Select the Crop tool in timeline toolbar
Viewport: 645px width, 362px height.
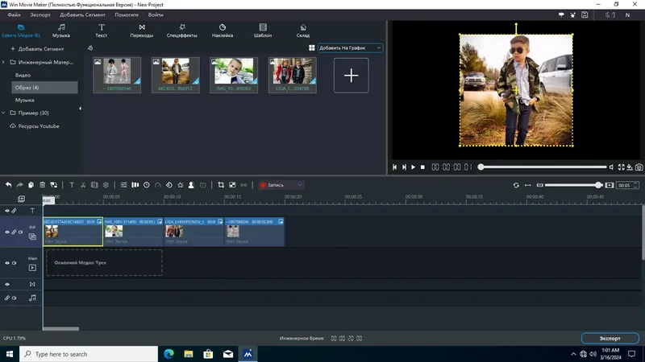pos(221,185)
